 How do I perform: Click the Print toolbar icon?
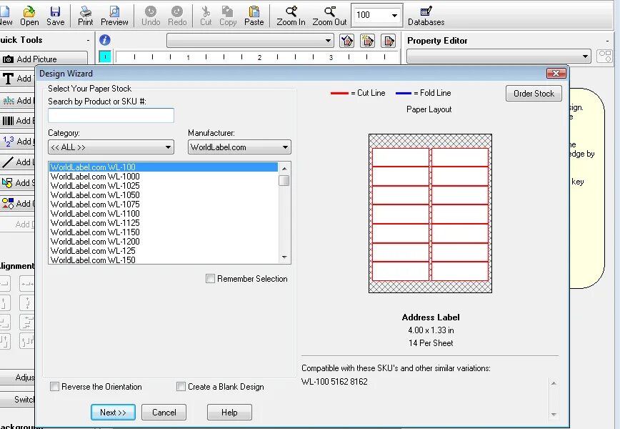[x=86, y=16]
